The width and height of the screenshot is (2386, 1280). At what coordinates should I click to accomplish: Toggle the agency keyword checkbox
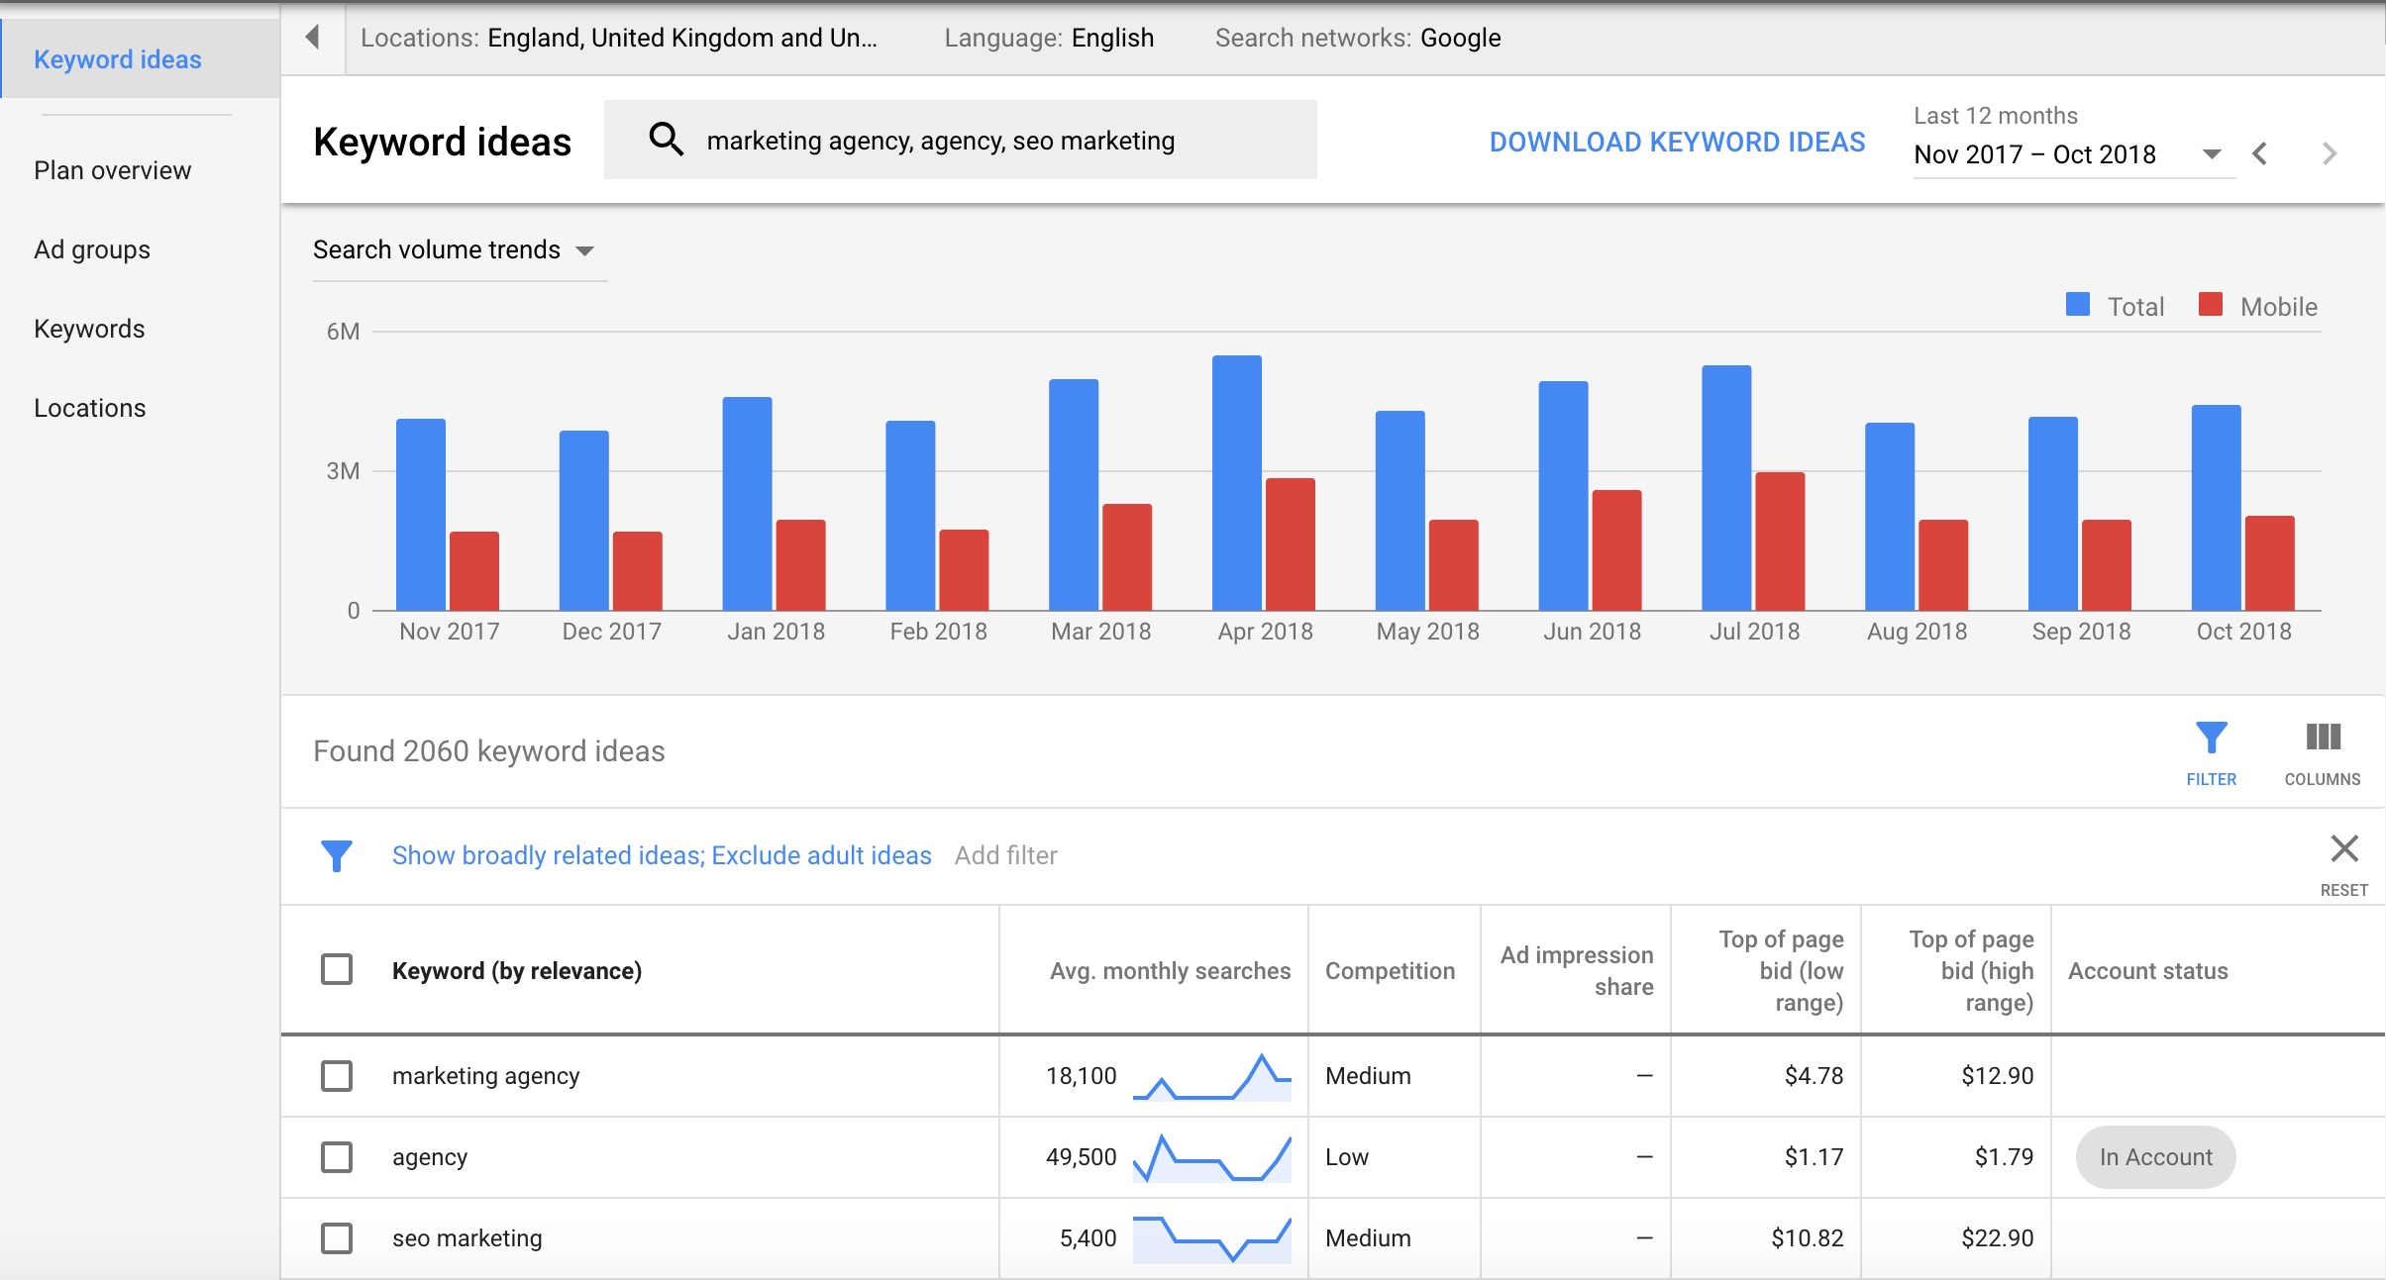click(x=338, y=1155)
